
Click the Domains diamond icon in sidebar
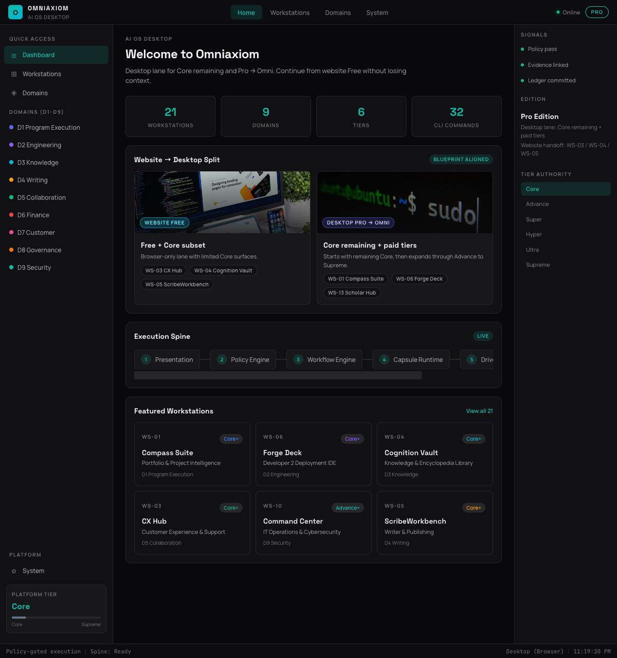click(13, 93)
